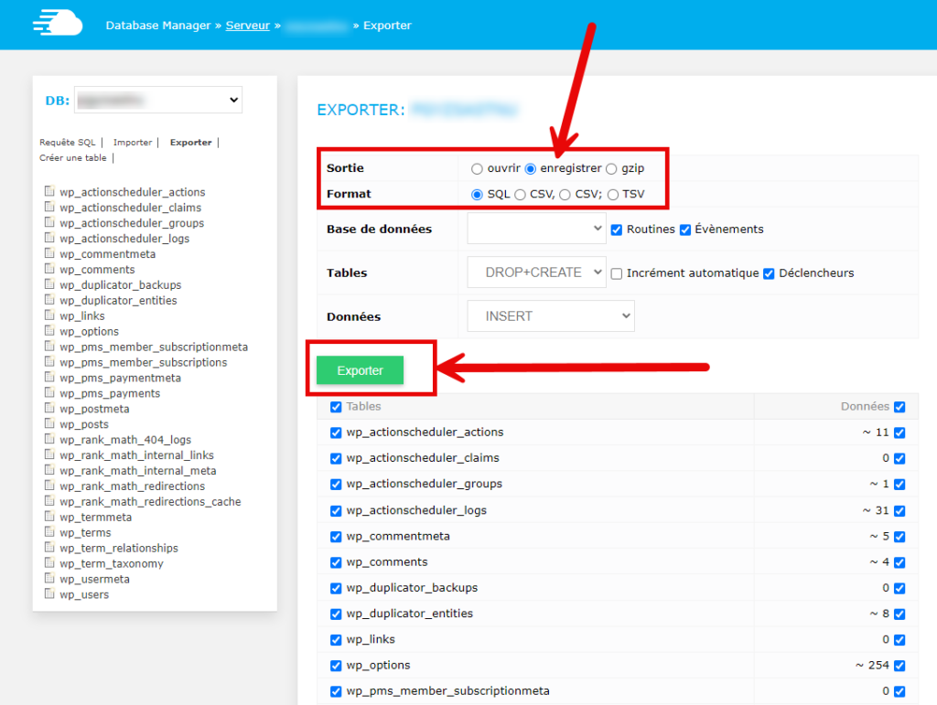
Task: Select the 'gzip' output radio button
Action: (610, 169)
